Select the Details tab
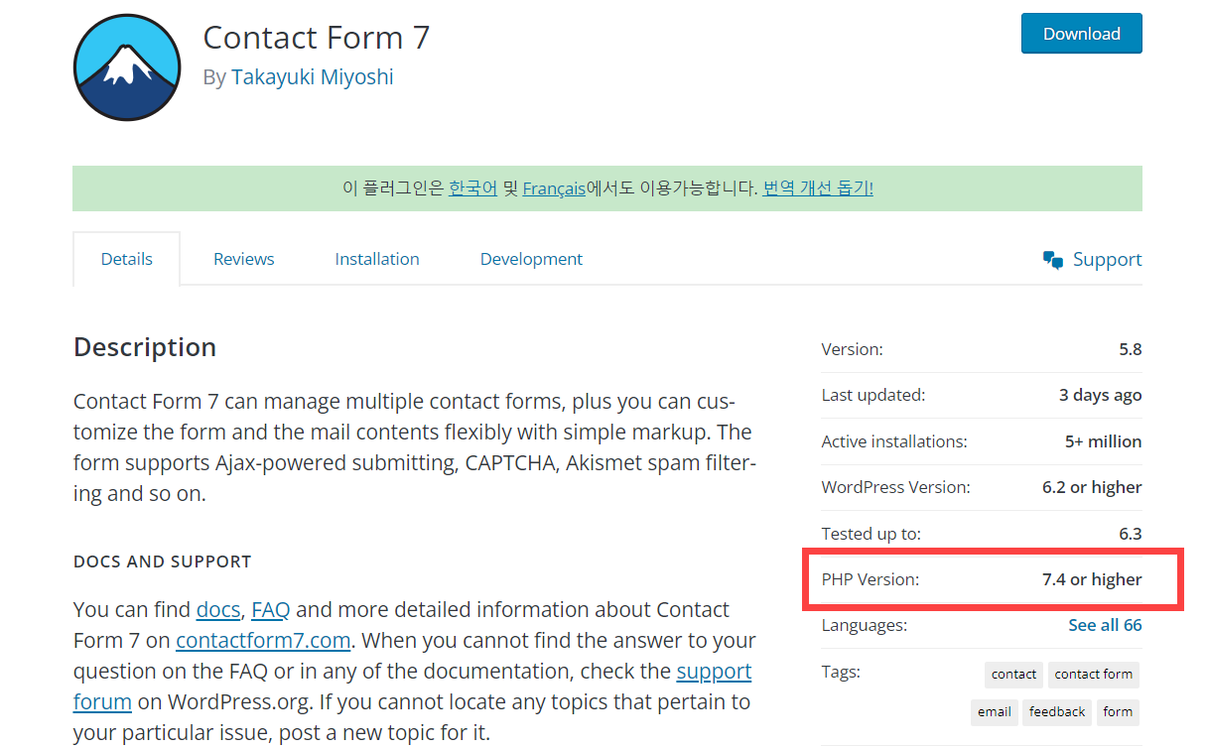1207x749 pixels. coord(126,258)
